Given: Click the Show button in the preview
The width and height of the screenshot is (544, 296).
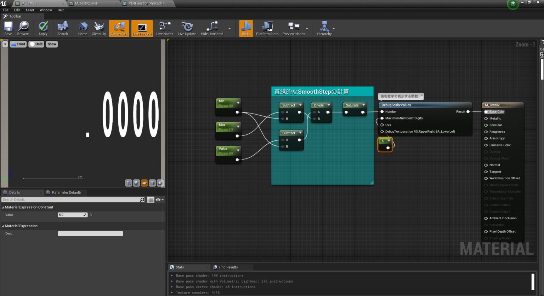Looking at the screenshot, I should (x=52, y=44).
